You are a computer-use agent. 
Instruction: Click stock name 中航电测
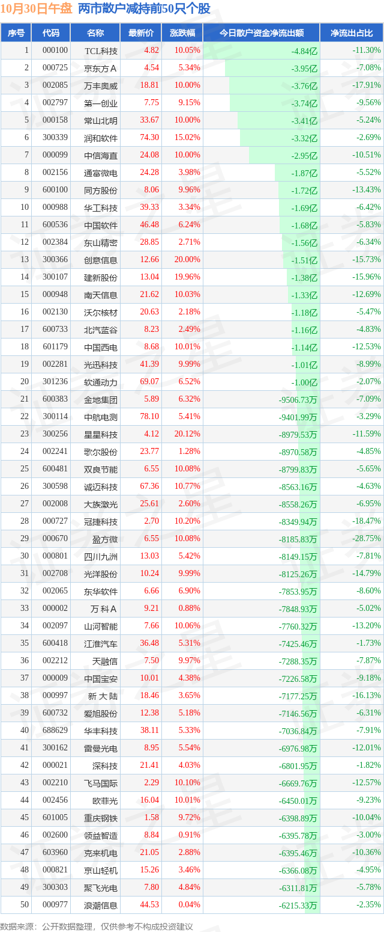[101, 417]
